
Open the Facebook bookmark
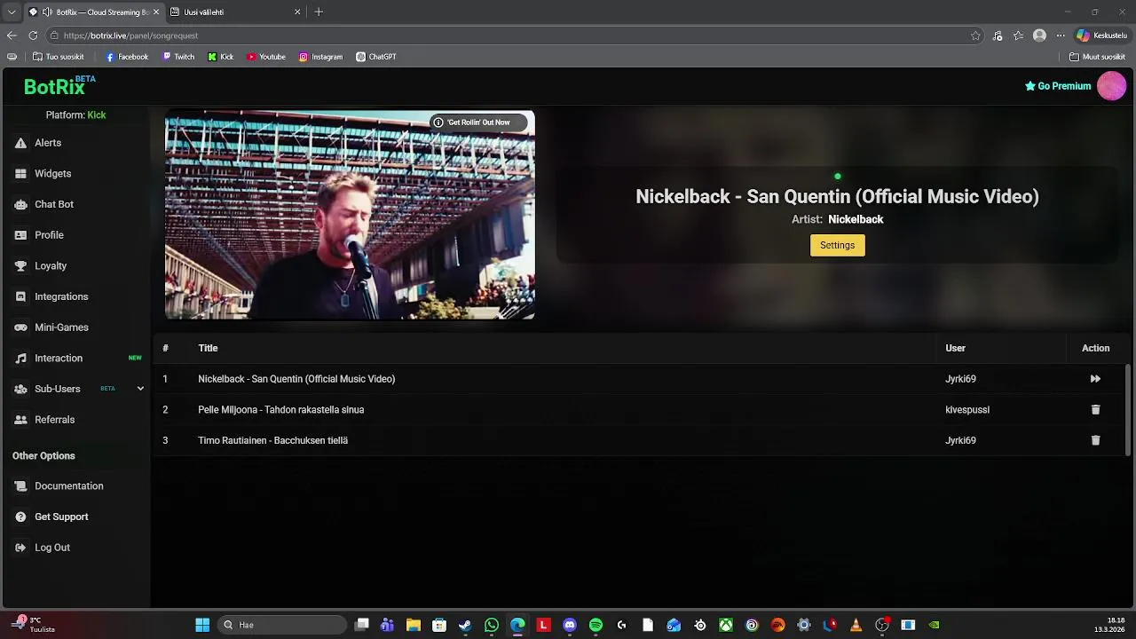pyautogui.click(x=127, y=57)
